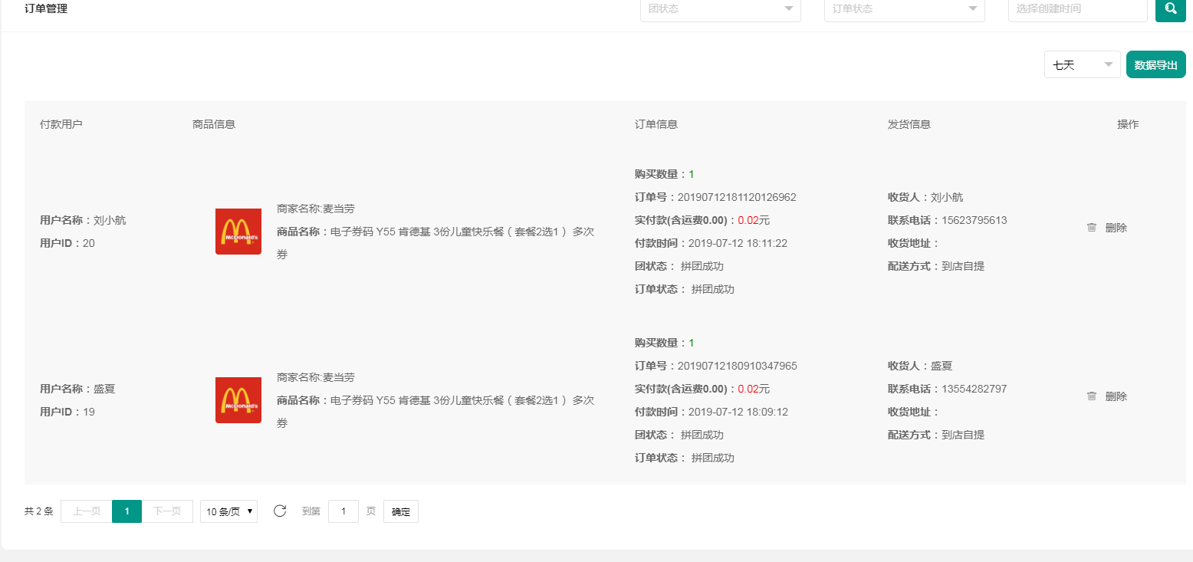1193x562 pixels.
Task: Click the 选择创建时间 date input field
Action: (x=1076, y=9)
